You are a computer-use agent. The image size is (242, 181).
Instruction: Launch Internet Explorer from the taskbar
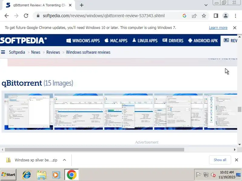click(x=27, y=175)
